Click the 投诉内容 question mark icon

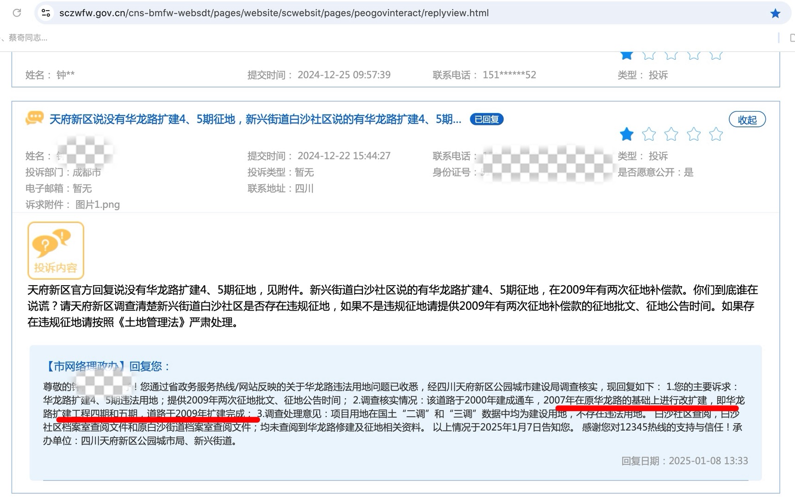point(56,250)
